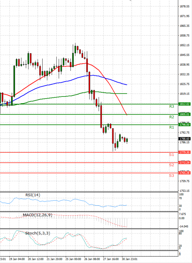Click the 1878.55 price axis value
Screen dimensions: 192x263
184,6
